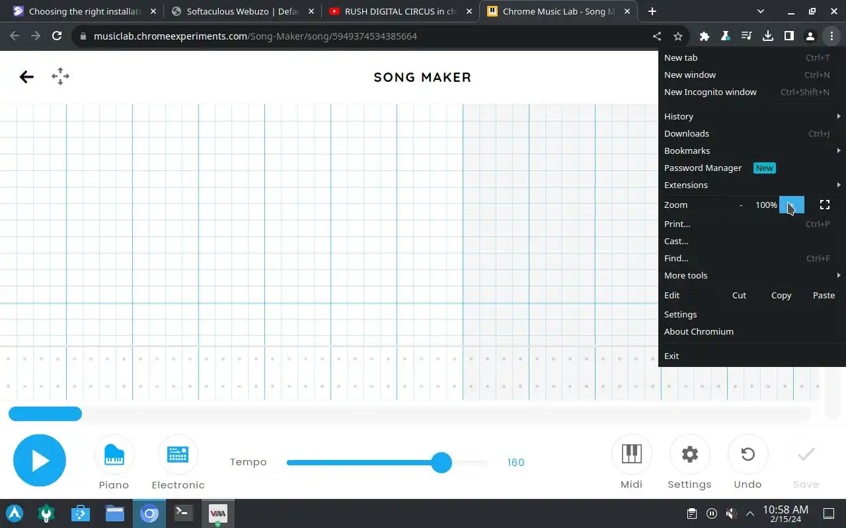Image resolution: width=846 pixels, height=528 pixels.
Task: Open the taskbar start launcher icon
Action: (15, 513)
